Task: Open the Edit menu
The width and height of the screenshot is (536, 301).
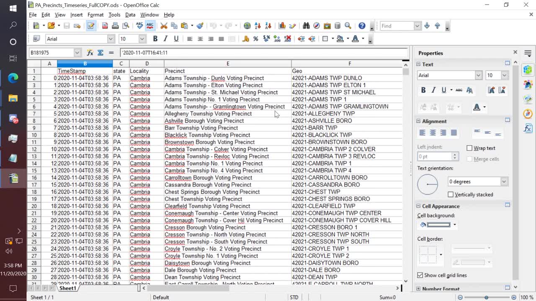Action: tap(46, 15)
